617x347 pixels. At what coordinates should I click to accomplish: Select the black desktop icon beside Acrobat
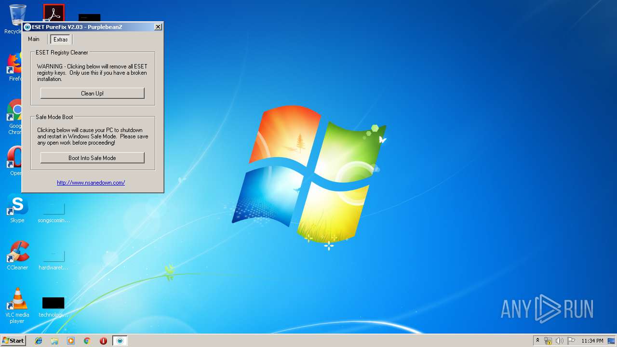90,17
